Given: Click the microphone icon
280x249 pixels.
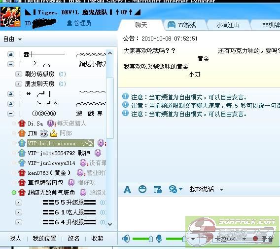Looking at the screenshot, I should coord(159,239).
